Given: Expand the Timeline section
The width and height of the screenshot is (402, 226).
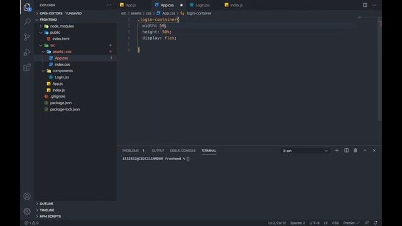Looking at the screenshot, I should point(47,210).
